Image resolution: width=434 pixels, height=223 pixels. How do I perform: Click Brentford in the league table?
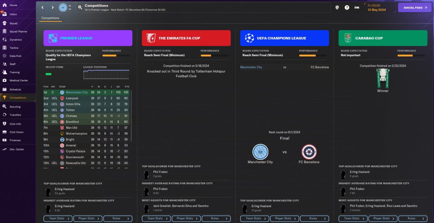coord(72,122)
